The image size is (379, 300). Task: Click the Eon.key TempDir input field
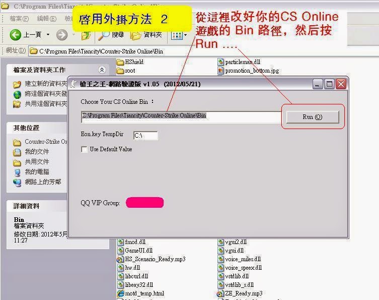[145, 136]
